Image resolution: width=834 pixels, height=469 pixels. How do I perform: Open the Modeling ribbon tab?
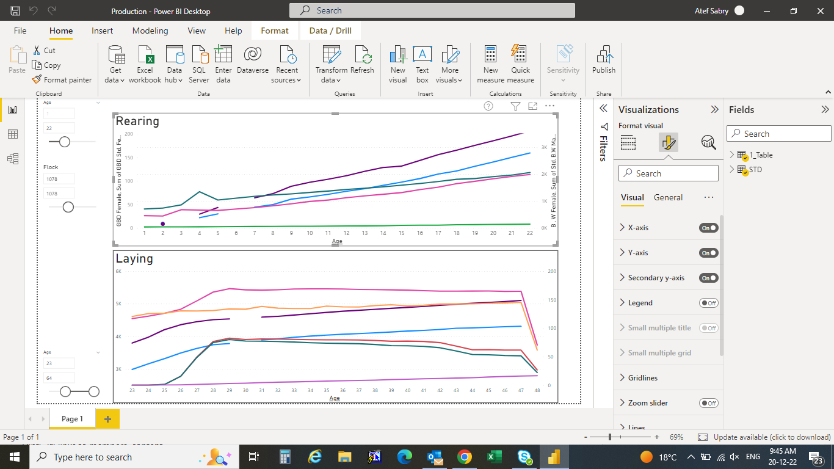(x=150, y=31)
